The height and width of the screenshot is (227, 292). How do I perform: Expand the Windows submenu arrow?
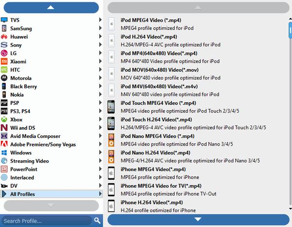100,152
